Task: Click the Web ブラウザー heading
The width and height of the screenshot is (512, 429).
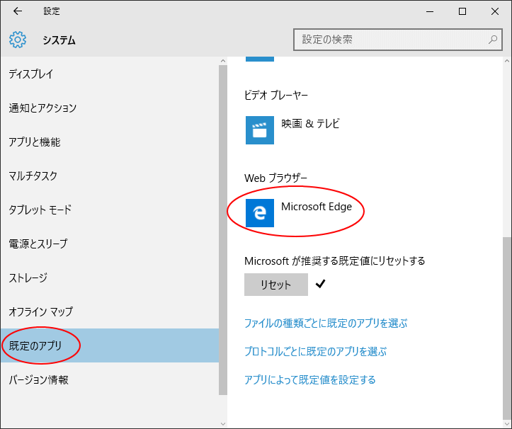Action: coord(275,178)
